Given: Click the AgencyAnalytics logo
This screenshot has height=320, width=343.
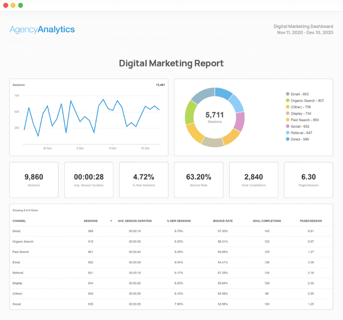Looking at the screenshot, I should (42, 29).
